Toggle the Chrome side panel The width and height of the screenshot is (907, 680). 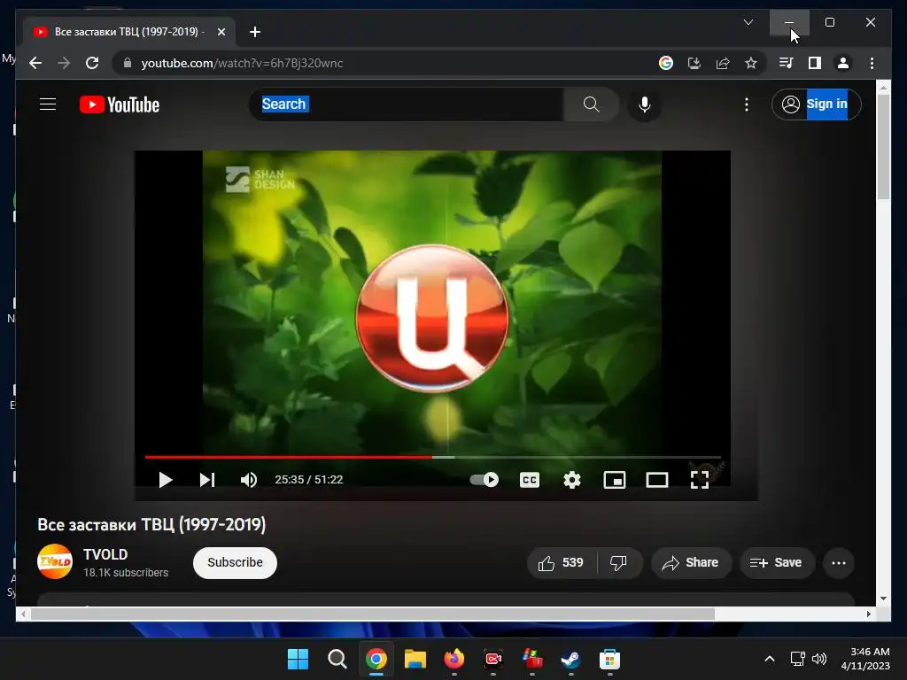(x=815, y=63)
